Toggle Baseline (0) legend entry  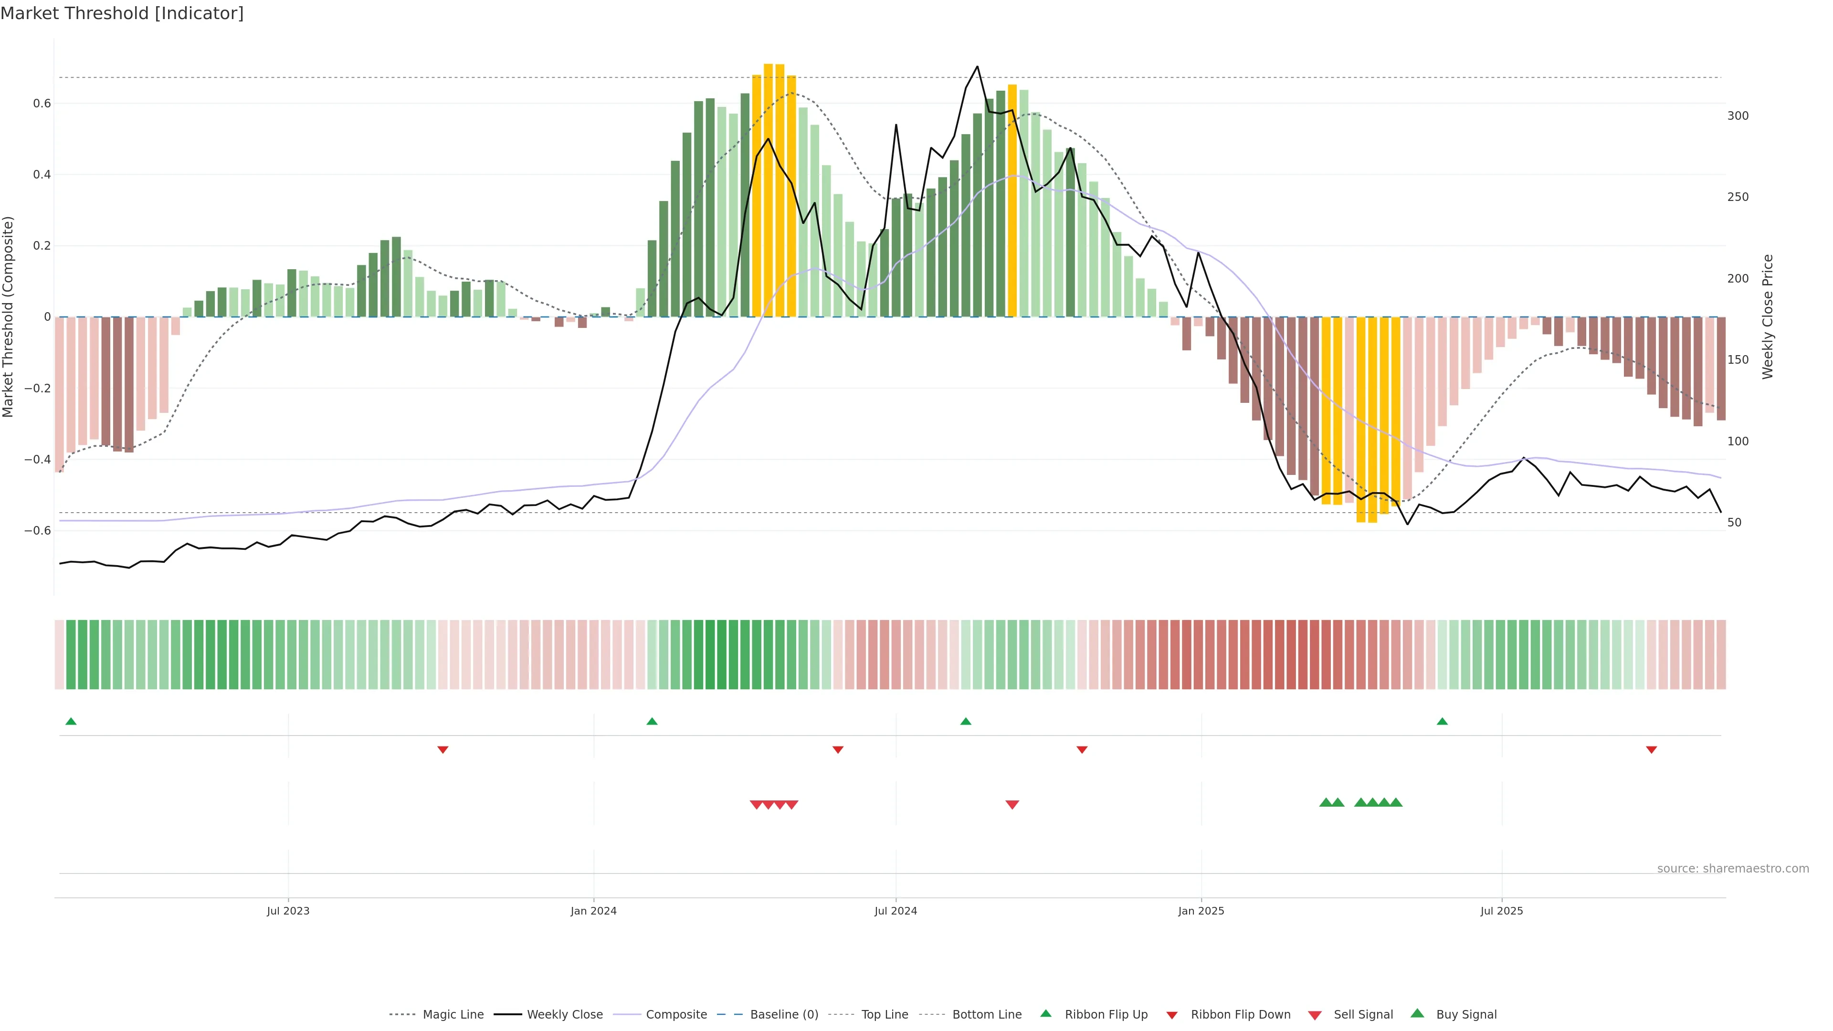click(784, 1015)
